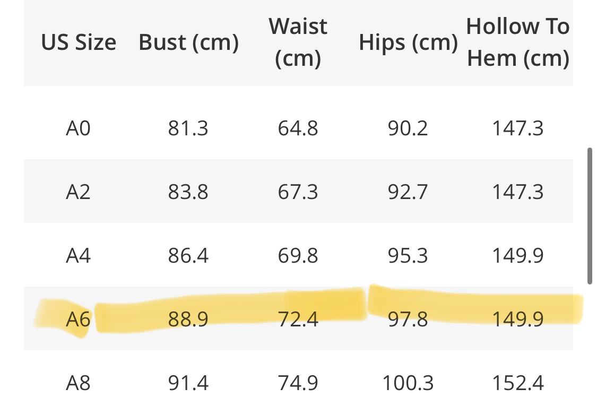Click the Hollow To Hem column header

517,42
